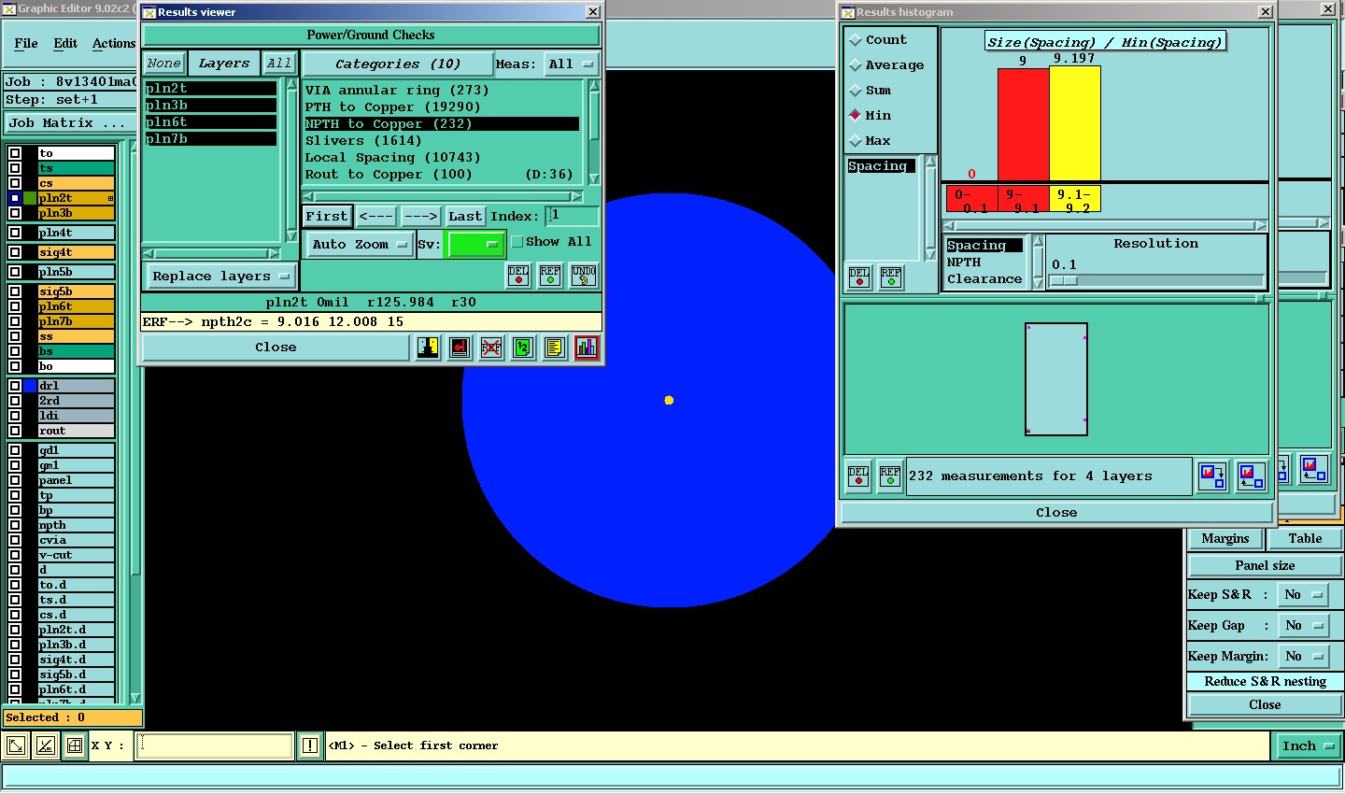The width and height of the screenshot is (1345, 795).
Task: Click the diagonal arrow snap icon
Action: (x=16, y=745)
